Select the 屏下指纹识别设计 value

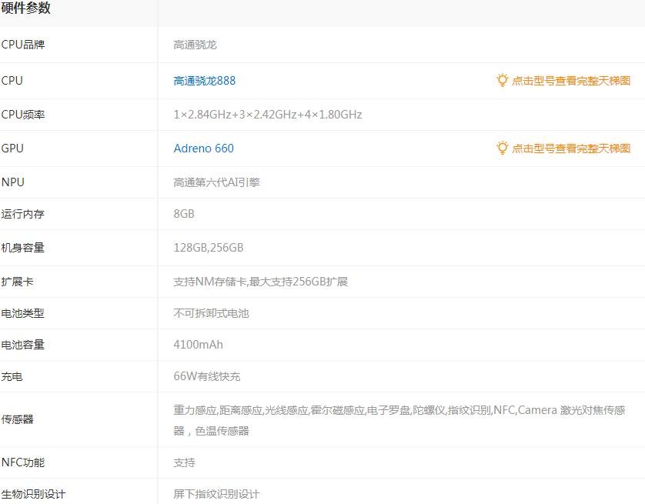(216, 494)
